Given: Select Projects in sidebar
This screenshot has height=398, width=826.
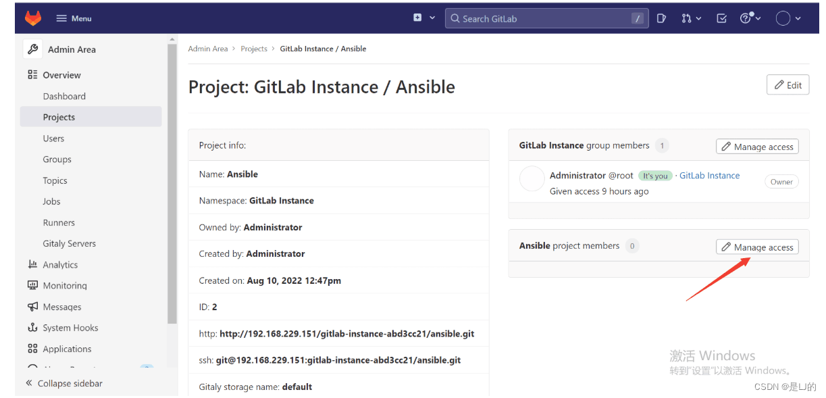Looking at the screenshot, I should pos(91,117).
